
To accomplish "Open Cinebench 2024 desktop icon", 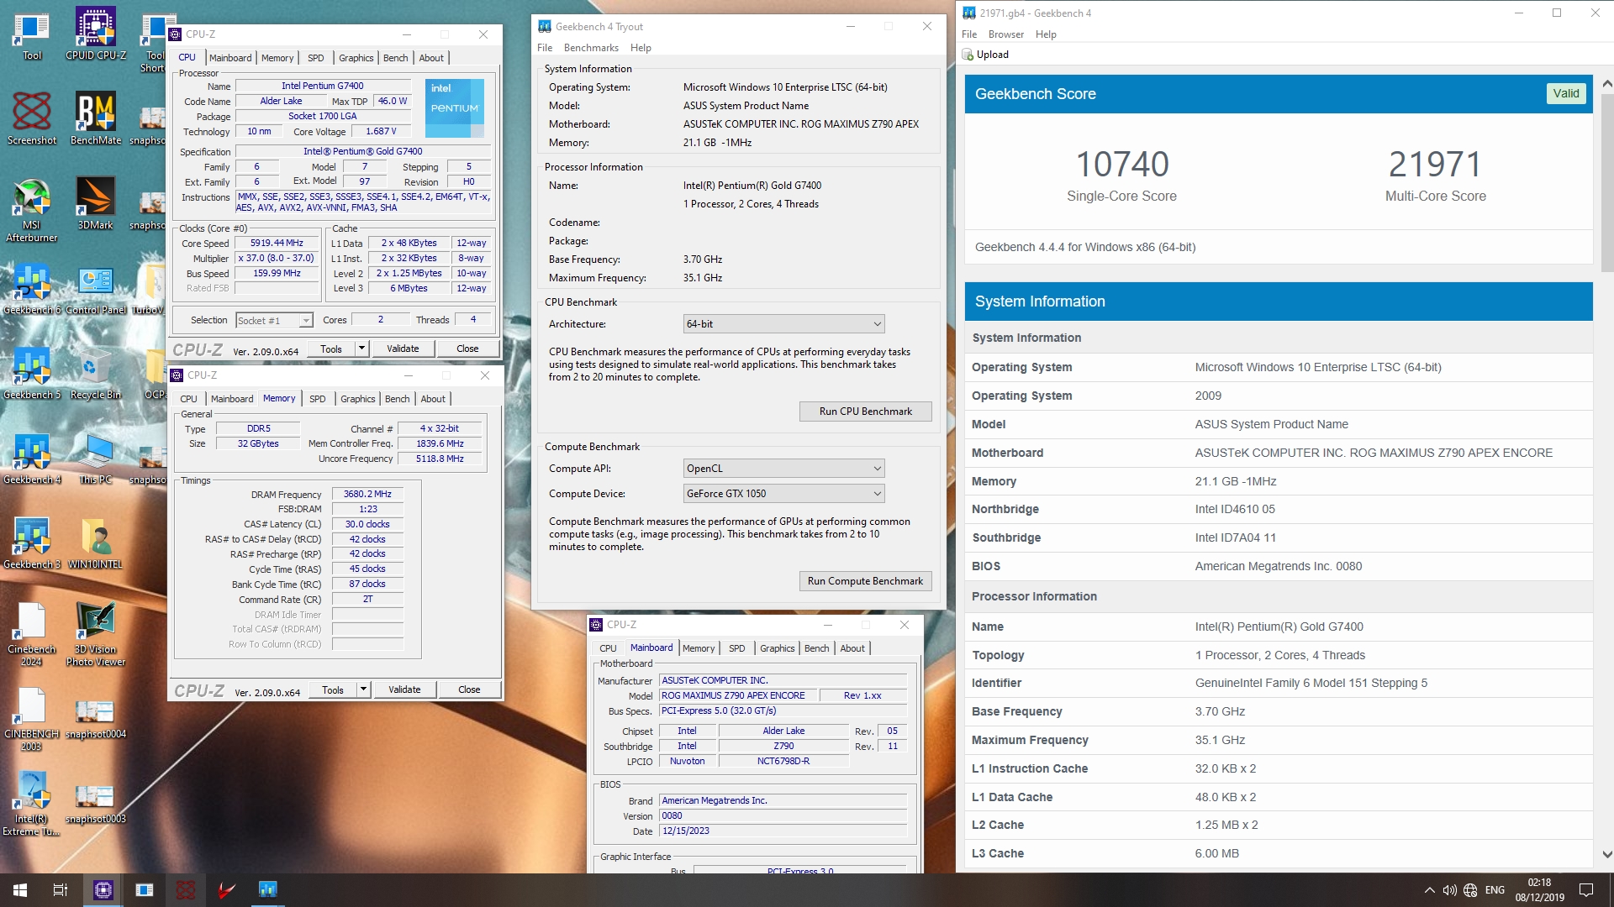I will (x=32, y=634).
